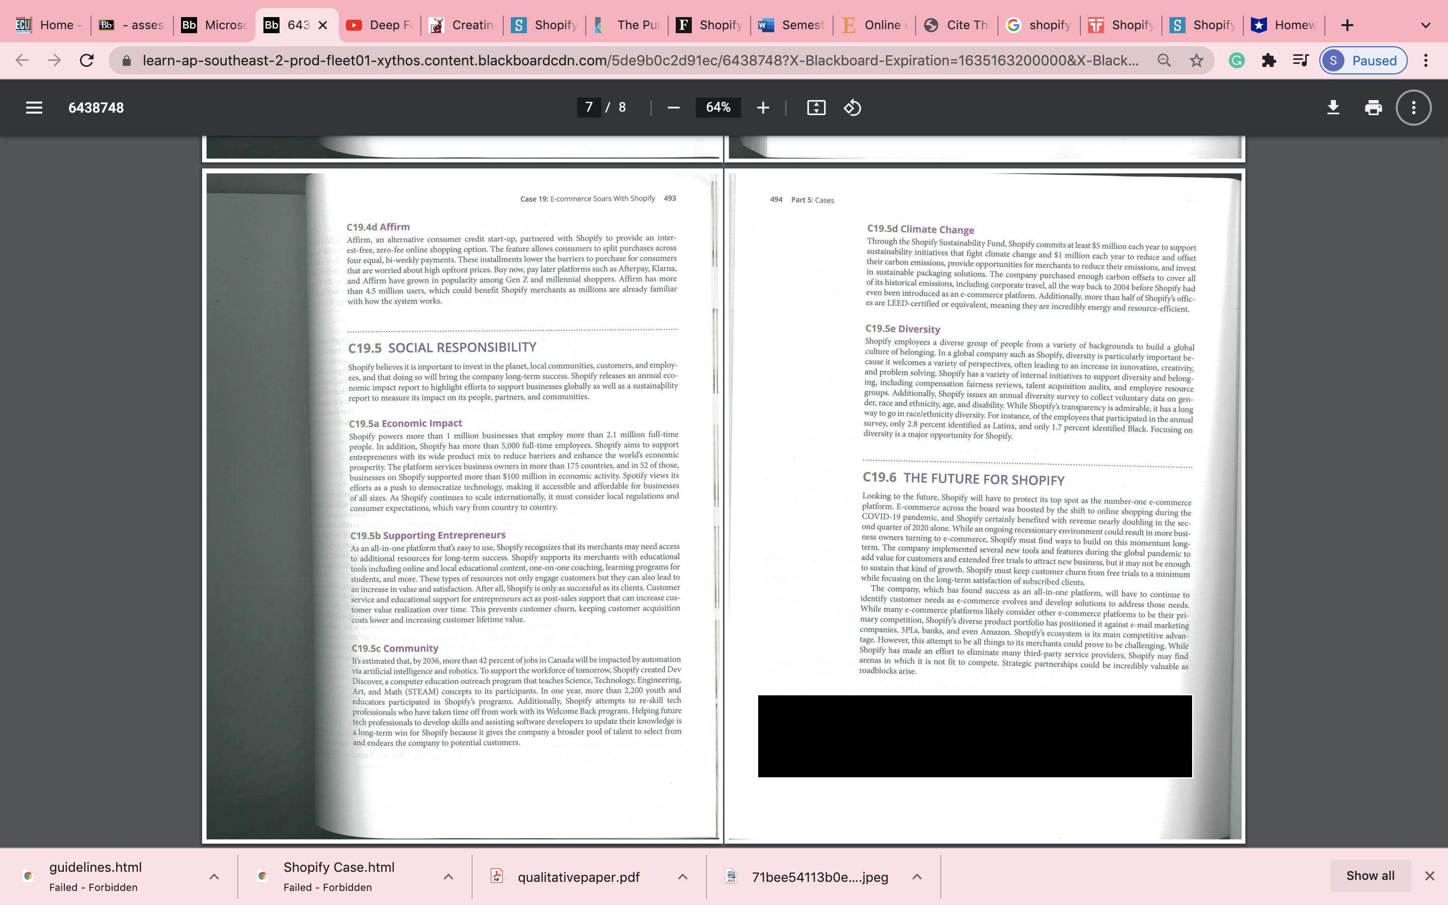1448x905 pixels.
Task: Click the Paused profile button
Action: coord(1363,60)
